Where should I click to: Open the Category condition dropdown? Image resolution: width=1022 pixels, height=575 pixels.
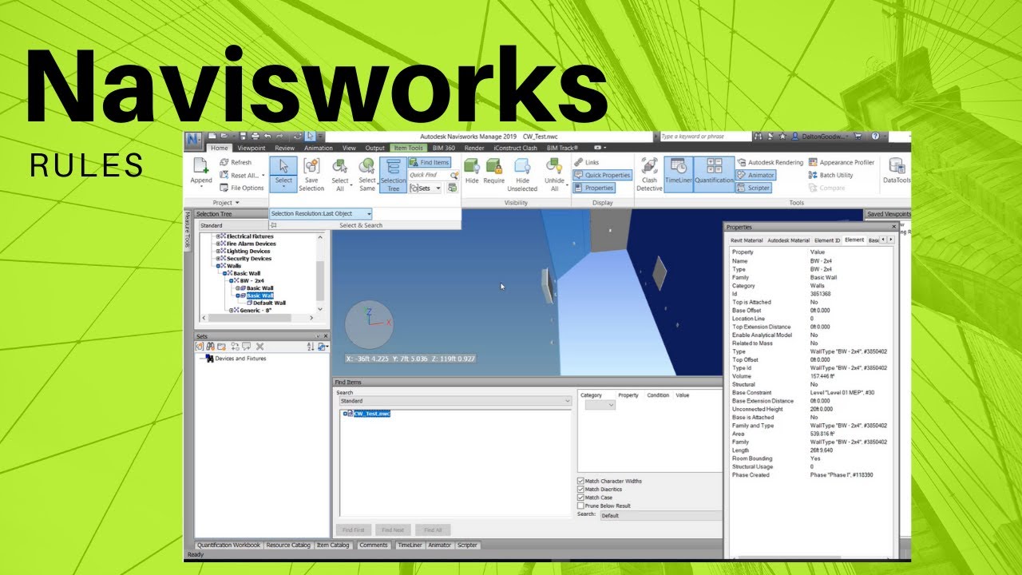coord(600,405)
